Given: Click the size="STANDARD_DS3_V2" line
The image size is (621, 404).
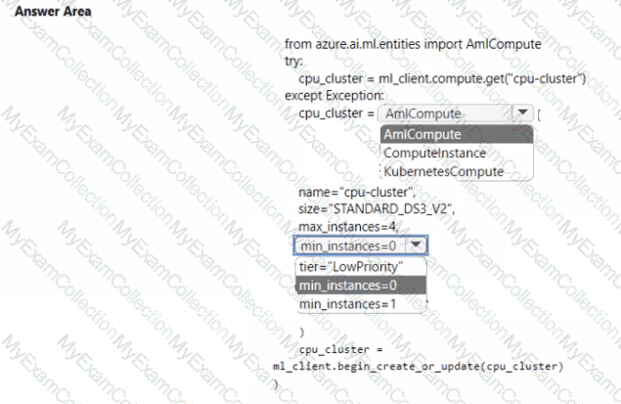Looking at the screenshot, I should pyautogui.click(x=377, y=209).
